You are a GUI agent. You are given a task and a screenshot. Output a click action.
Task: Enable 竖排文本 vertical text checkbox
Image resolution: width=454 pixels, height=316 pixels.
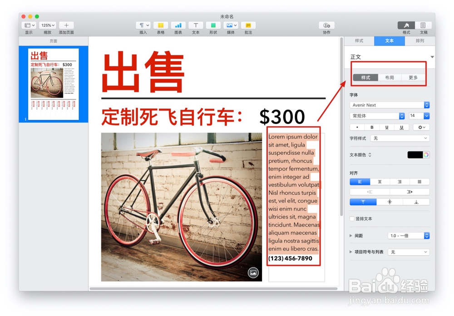[x=351, y=219]
